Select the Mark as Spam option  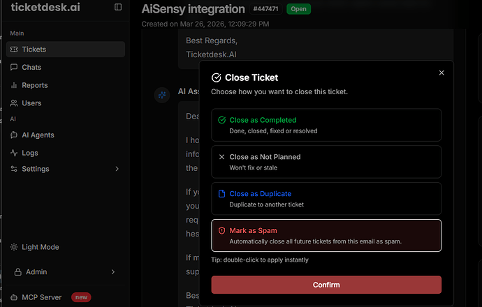(326, 235)
